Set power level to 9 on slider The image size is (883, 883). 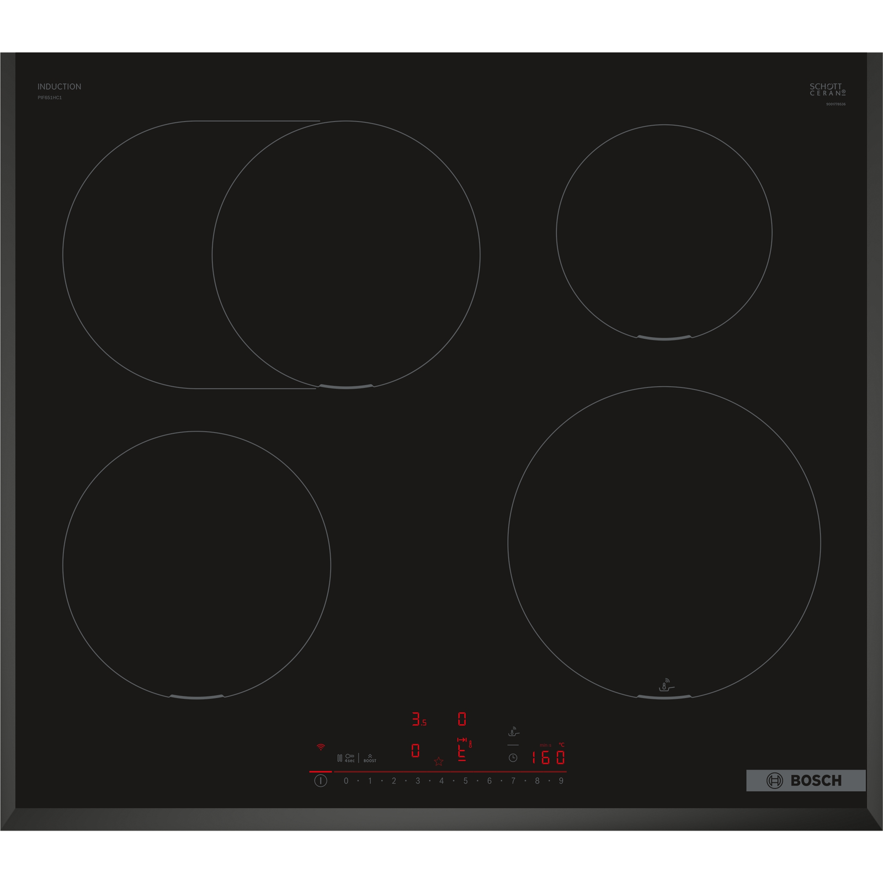[x=561, y=781]
